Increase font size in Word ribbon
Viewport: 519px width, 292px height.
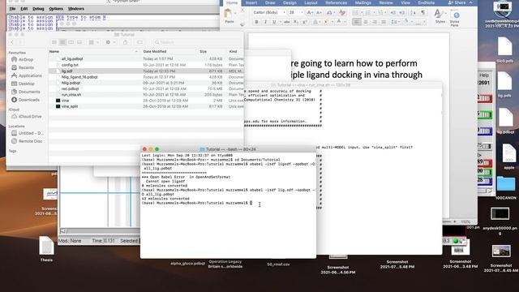pyautogui.click(x=310, y=13)
